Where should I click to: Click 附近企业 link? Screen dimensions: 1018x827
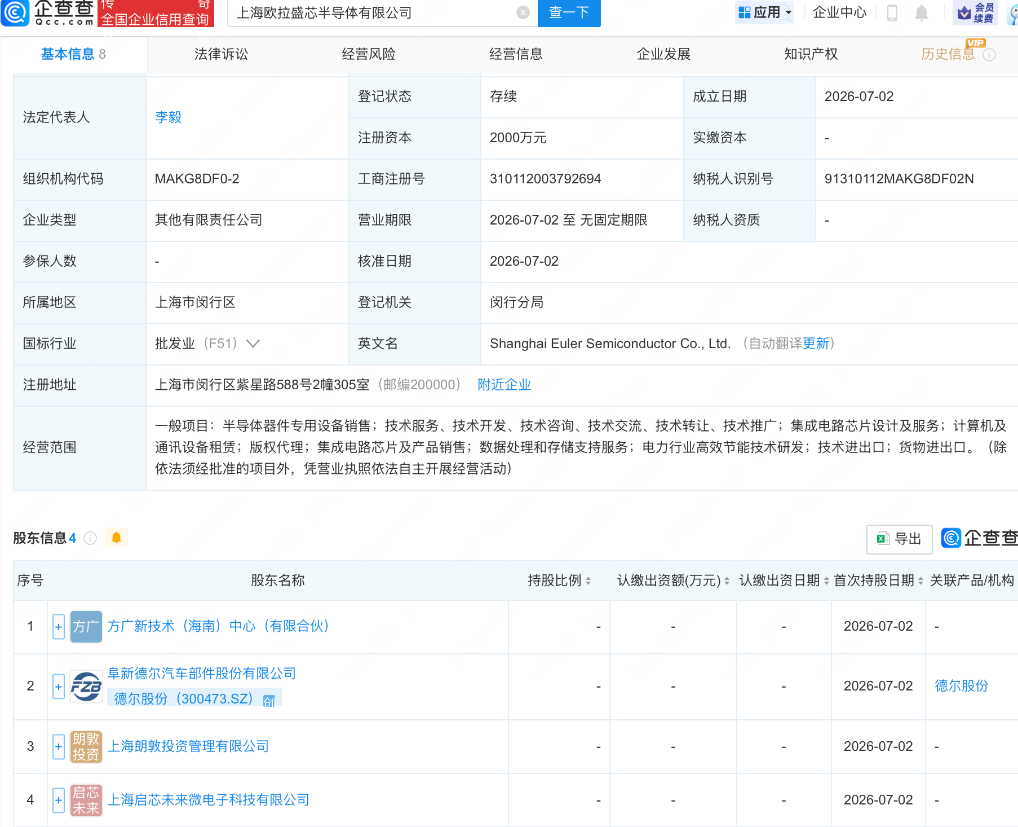[504, 385]
